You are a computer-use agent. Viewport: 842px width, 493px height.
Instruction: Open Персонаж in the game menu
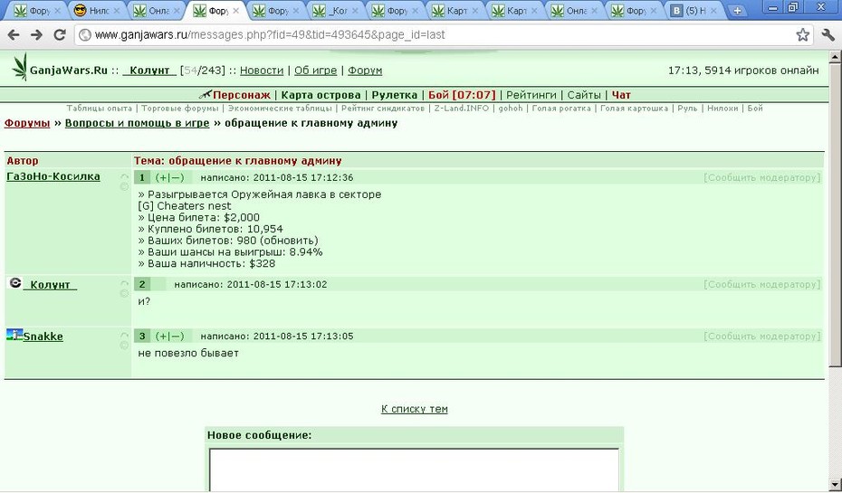[242, 95]
